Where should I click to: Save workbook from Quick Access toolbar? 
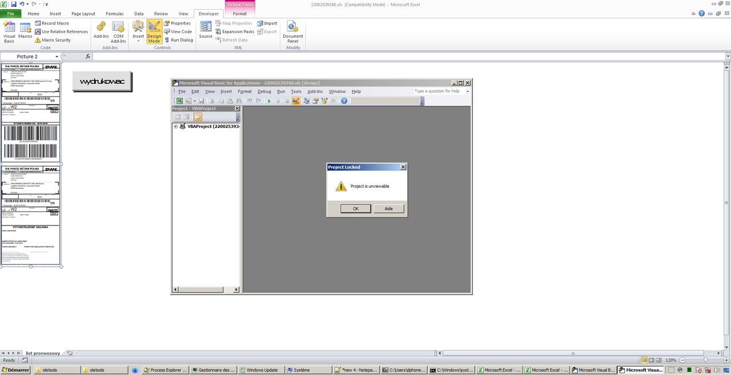[x=14, y=4]
